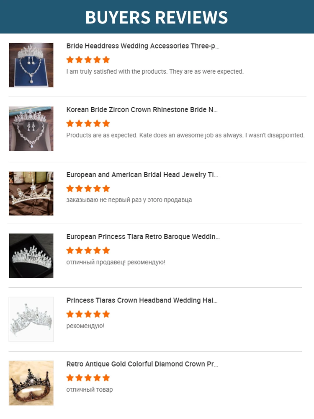
Task: Click the European and American Bridal thumbnail
Action: (x=31, y=193)
